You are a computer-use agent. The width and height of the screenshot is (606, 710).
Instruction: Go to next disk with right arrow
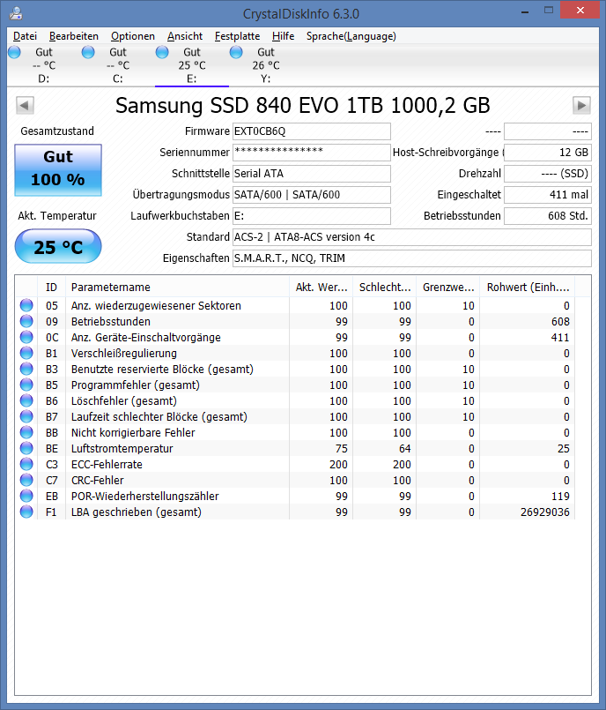click(x=581, y=106)
